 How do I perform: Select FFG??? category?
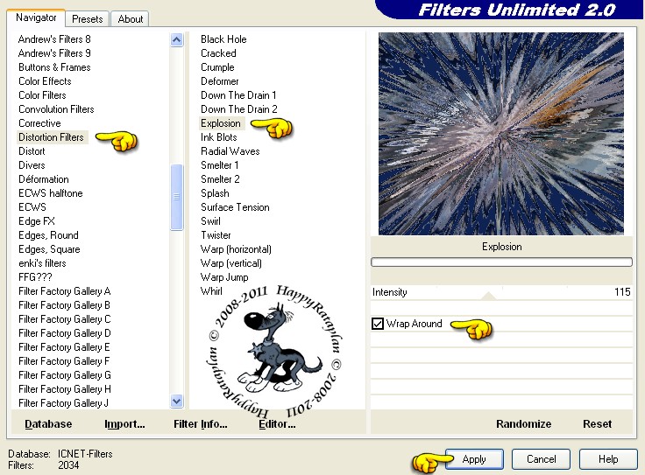tap(35, 277)
